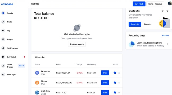Click the Send / Receive button
172x95 pixels.
coord(155,4)
